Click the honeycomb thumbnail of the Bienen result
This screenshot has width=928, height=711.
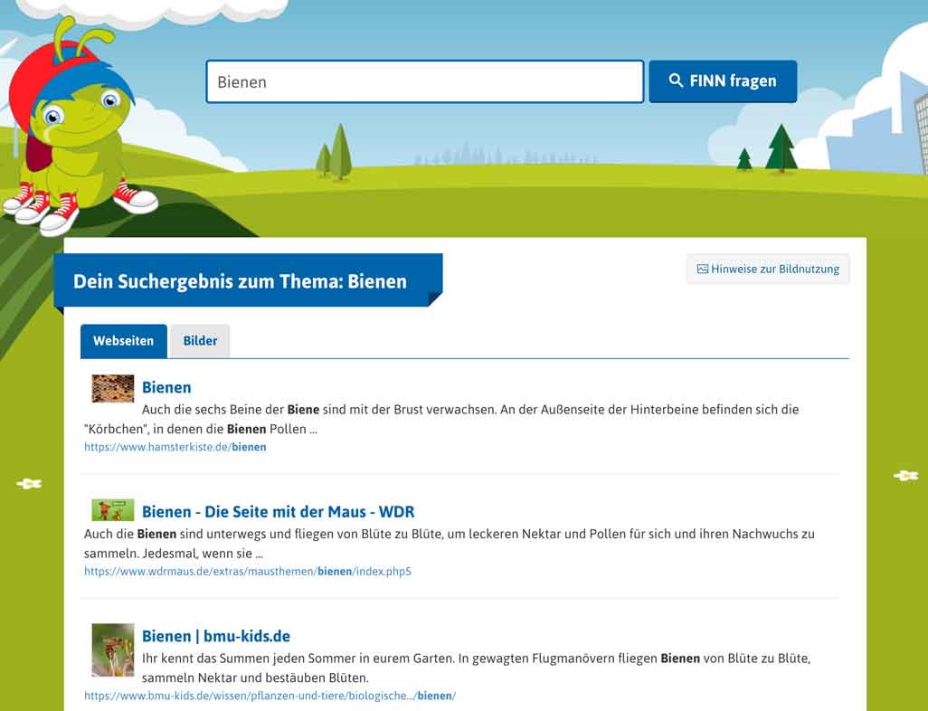click(x=113, y=387)
